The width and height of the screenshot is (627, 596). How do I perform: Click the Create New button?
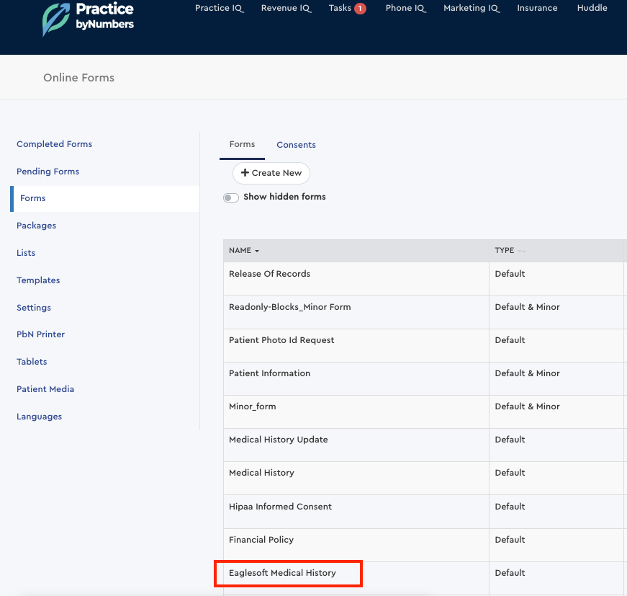click(271, 173)
